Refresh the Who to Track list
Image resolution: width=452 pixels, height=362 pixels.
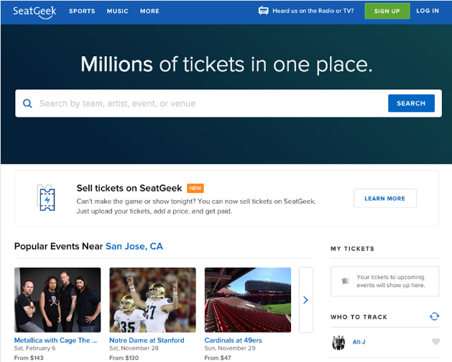[434, 317]
